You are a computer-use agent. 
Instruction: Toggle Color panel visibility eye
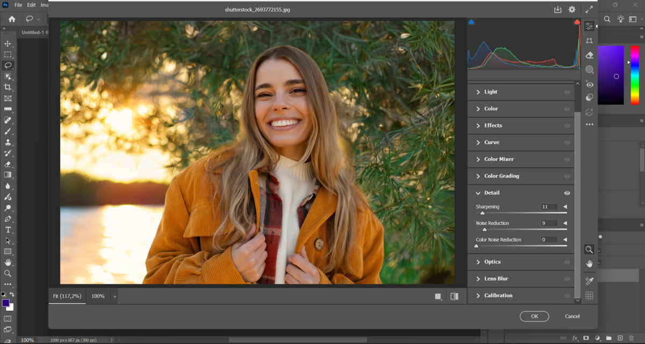(567, 109)
